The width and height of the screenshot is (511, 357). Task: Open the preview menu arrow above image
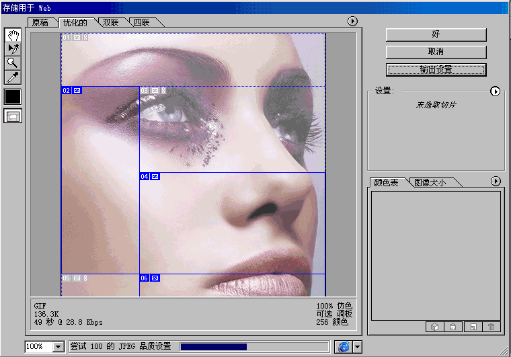[352, 22]
